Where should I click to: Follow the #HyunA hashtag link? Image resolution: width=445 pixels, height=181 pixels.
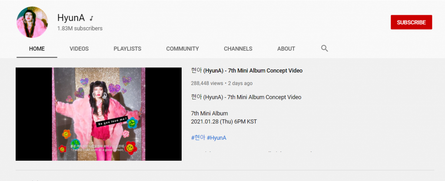[216, 138]
